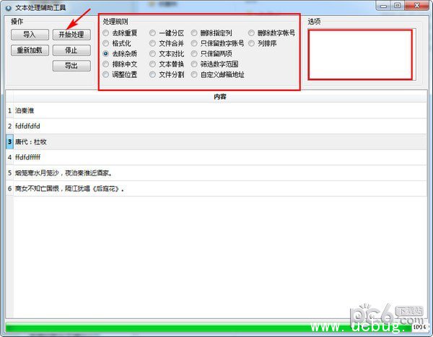
Task: Click inside the 选项 options text box
Action: (x=359, y=54)
